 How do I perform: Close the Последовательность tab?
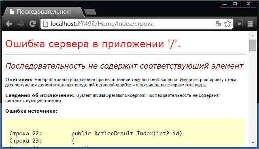tap(76, 12)
